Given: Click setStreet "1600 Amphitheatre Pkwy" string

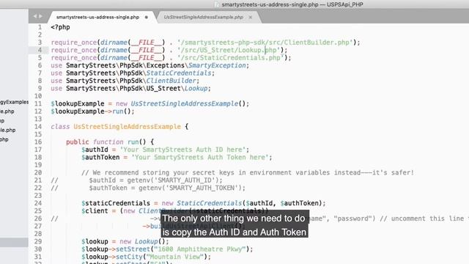Looking at the screenshot, I should [x=200, y=249].
